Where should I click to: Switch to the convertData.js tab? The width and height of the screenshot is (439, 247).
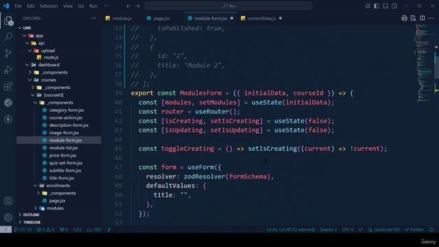pyautogui.click(x=261, y=19)
